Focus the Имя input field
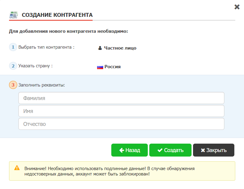This screenshot has width=244, height=189. click(121, 111)
